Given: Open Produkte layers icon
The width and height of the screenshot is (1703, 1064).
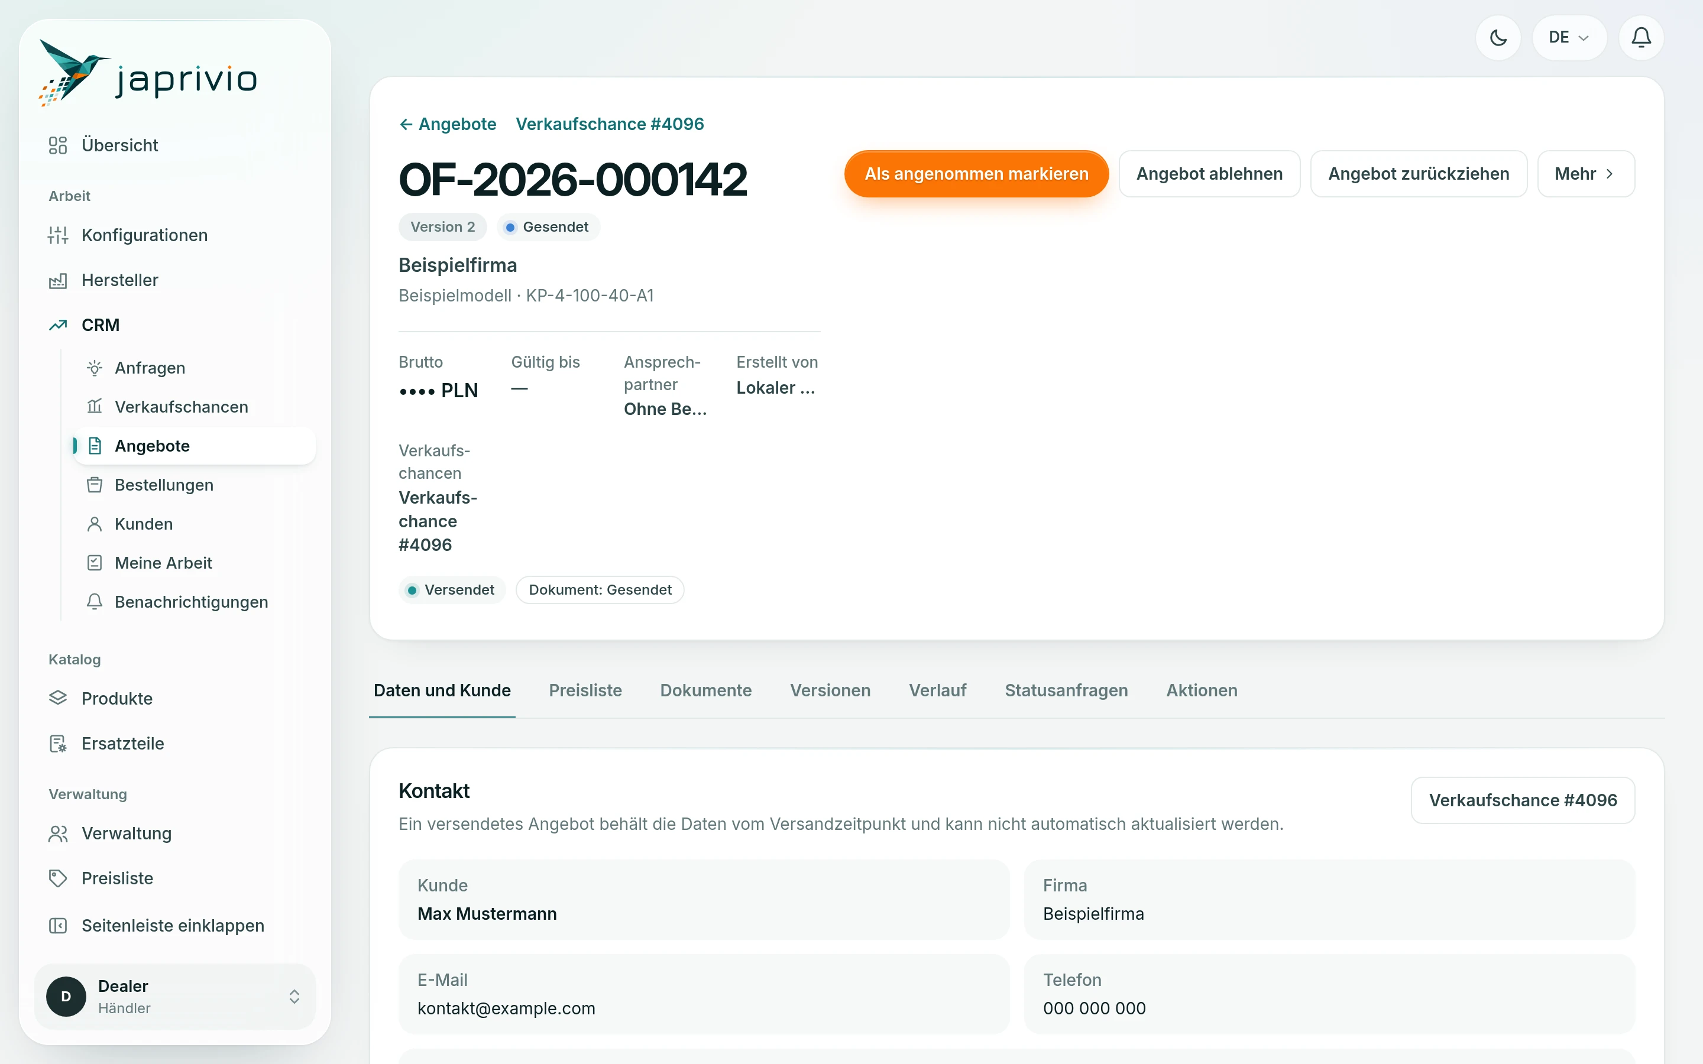Looking at the screenshot, I should (x=58, y=698).
